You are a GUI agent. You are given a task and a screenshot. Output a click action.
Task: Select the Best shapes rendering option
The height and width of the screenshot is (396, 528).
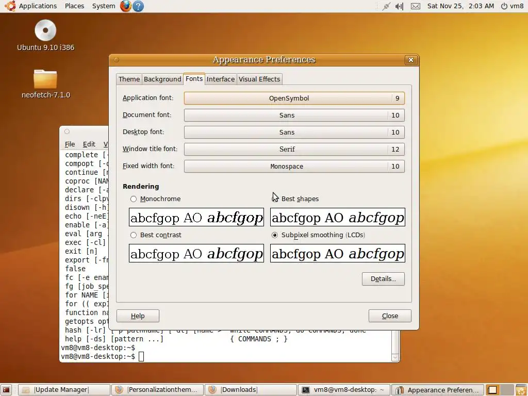[274, 199]
